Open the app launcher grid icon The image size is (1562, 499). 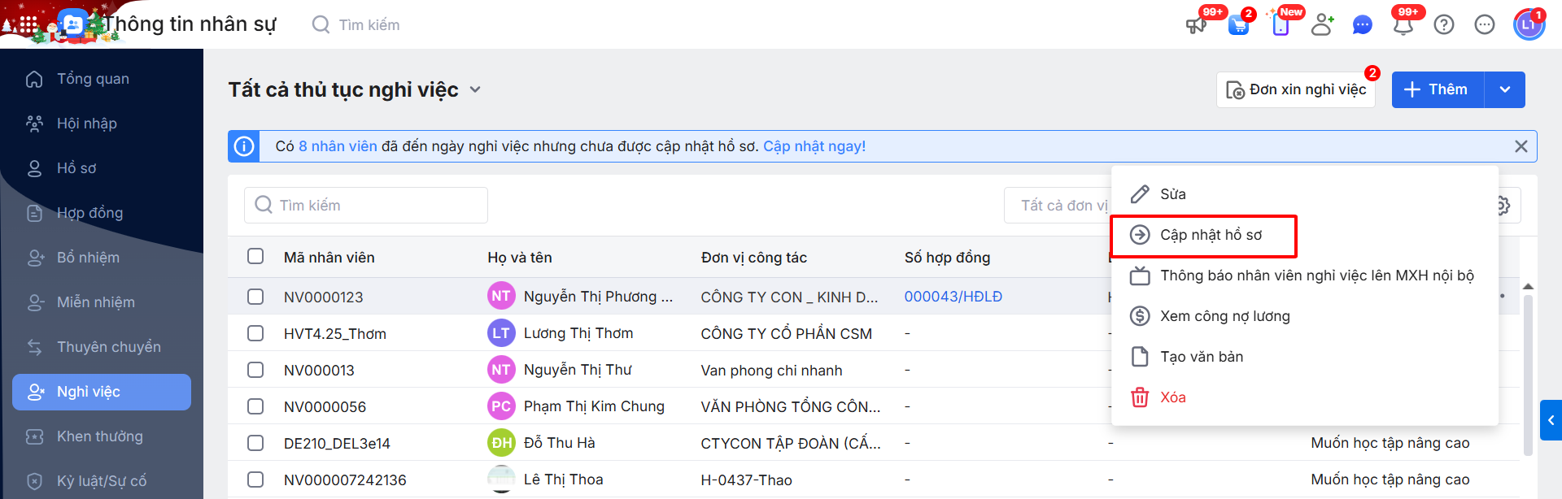point(28,25)
